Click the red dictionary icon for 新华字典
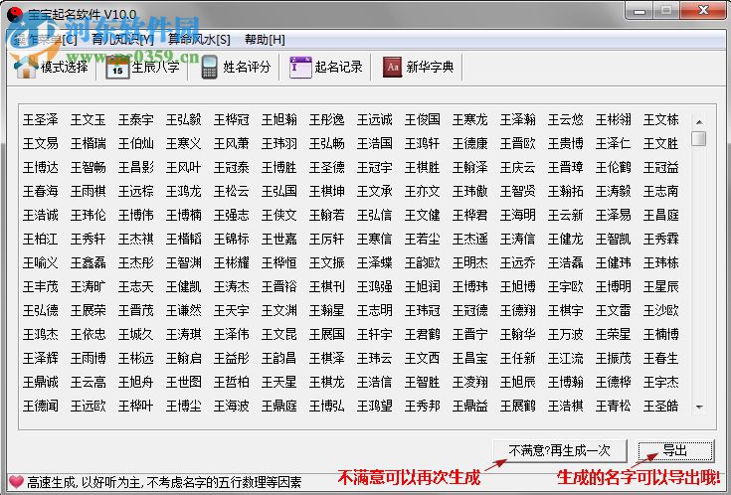731x495 pixels. click(x=392, y=68)
